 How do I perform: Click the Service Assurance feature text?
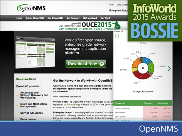click(31, 113)
